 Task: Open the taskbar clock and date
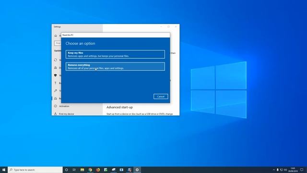pyautogui.click(x=293, y=170)
